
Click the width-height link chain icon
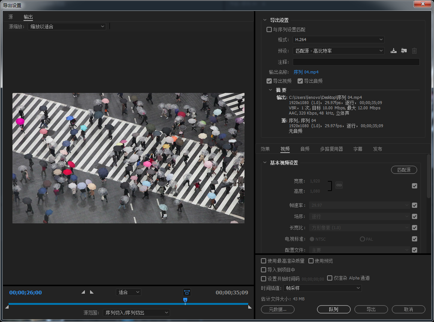coord(339,185)
